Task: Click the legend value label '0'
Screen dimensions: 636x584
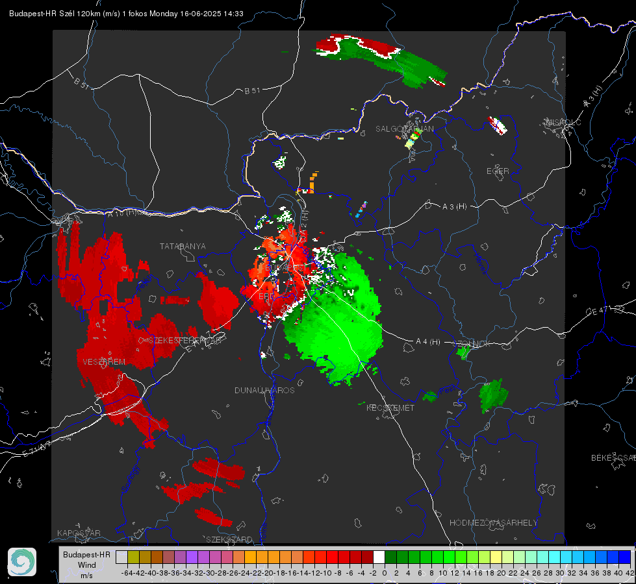Action: 385,573
